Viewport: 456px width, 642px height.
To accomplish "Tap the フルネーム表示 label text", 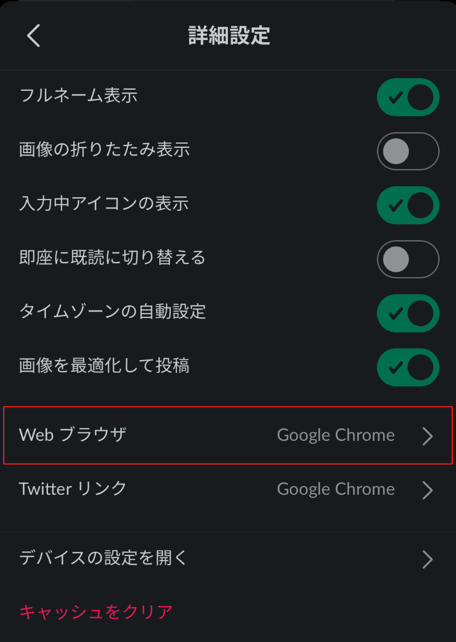I will click(78, 96).
